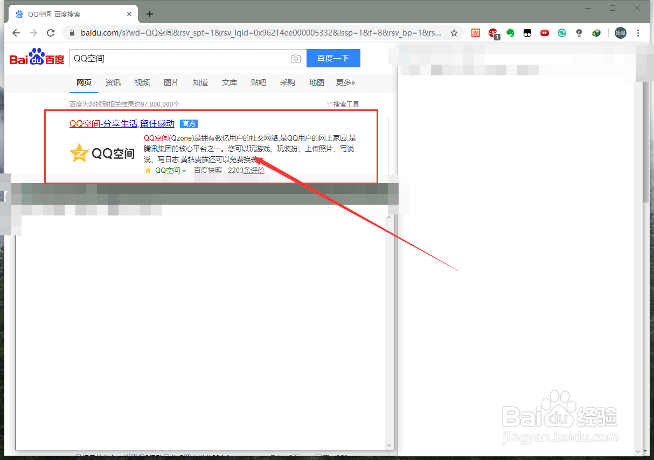Viewport: 654px width, 460px height.
Task: Switch to the 地图 tab
Action: [317, 82]
